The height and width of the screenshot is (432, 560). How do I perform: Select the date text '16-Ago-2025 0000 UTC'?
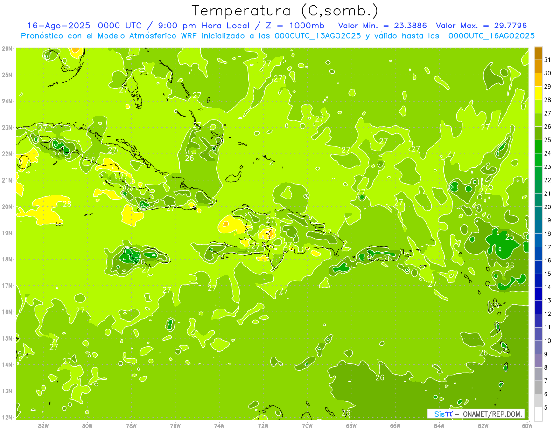84,26
